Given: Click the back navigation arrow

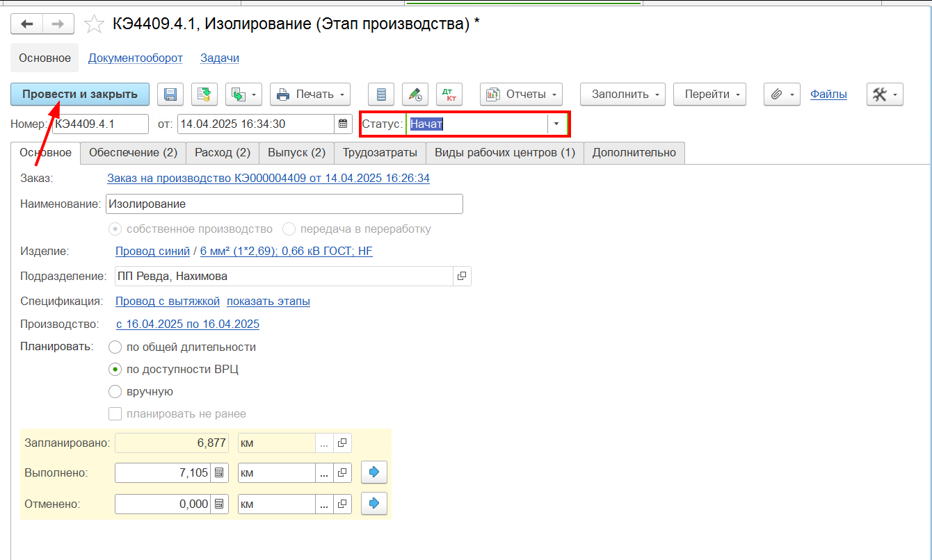Looking at the screenshot, I should [26, 24].
